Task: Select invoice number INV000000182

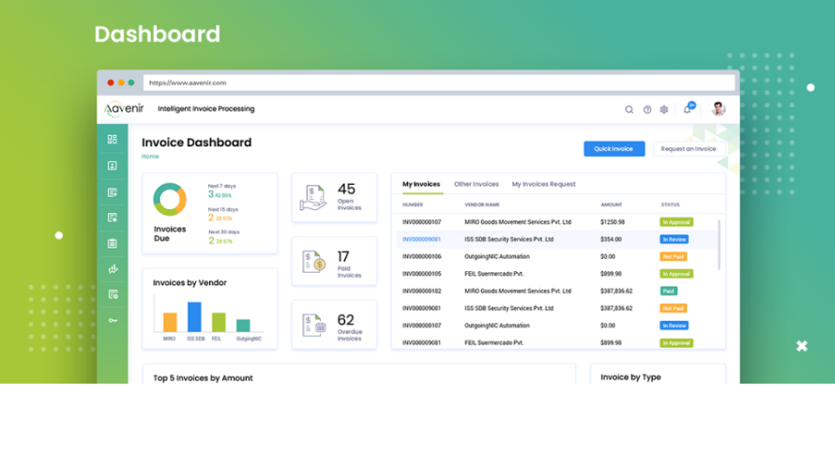Action: point(422,291)
